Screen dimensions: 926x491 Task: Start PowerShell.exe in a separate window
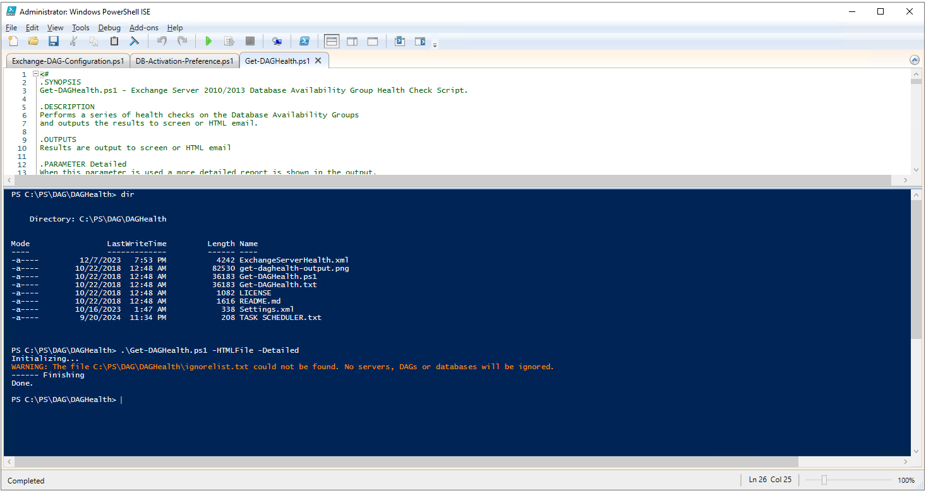[304, 41]
